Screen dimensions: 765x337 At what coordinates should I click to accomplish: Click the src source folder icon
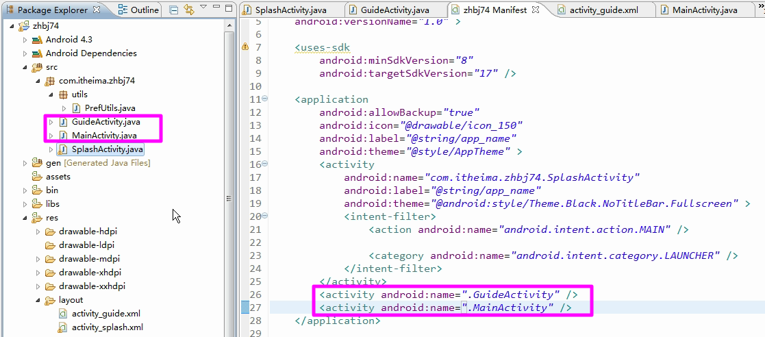37,67
